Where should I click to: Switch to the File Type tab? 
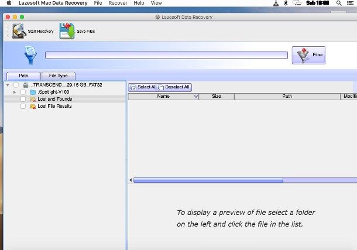pyautogui.click(x=59, y=76)
